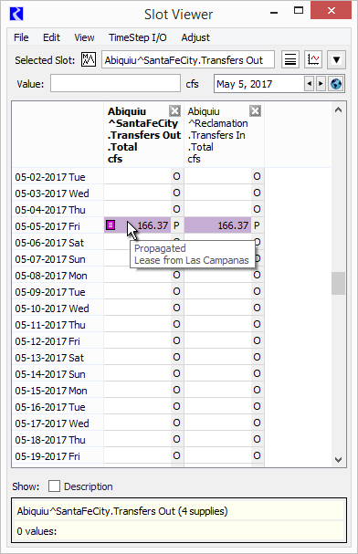Select the 166.37 value in Reclamation column
Image resolution: width=358 pixels, height=554 pixels.
(x=217, y=225)
